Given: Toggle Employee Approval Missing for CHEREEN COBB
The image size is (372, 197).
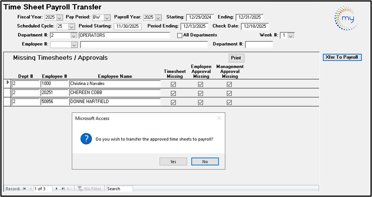Looking at the screenshot, I should pos(201,93).
